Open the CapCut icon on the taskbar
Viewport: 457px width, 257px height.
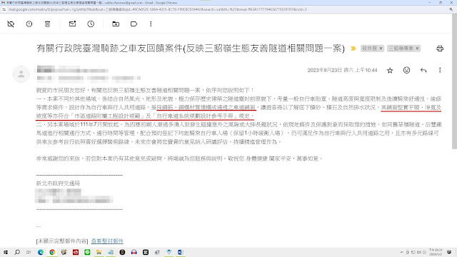tap(146, 252)
